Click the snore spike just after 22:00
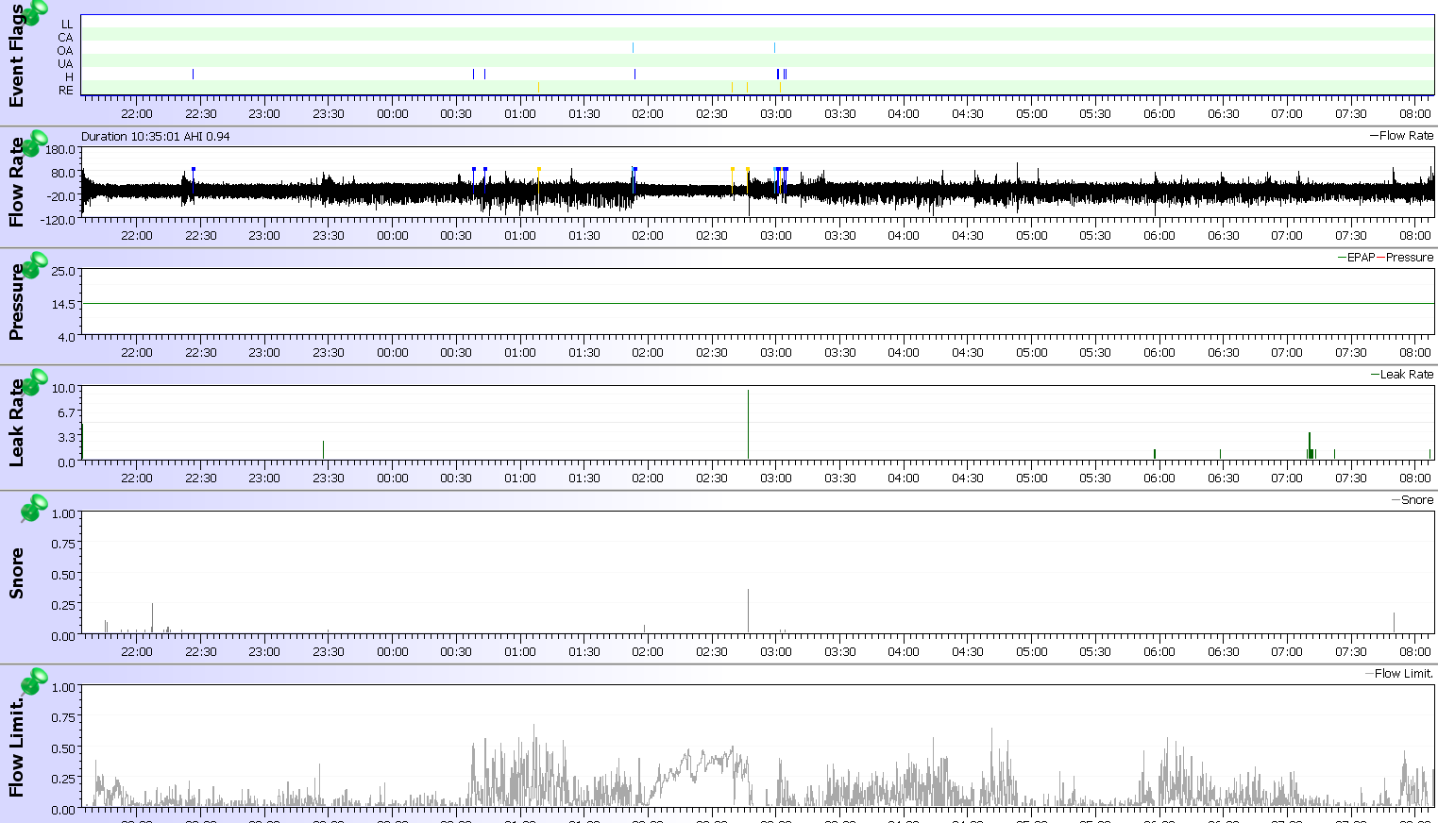 (x=152, y=617)
